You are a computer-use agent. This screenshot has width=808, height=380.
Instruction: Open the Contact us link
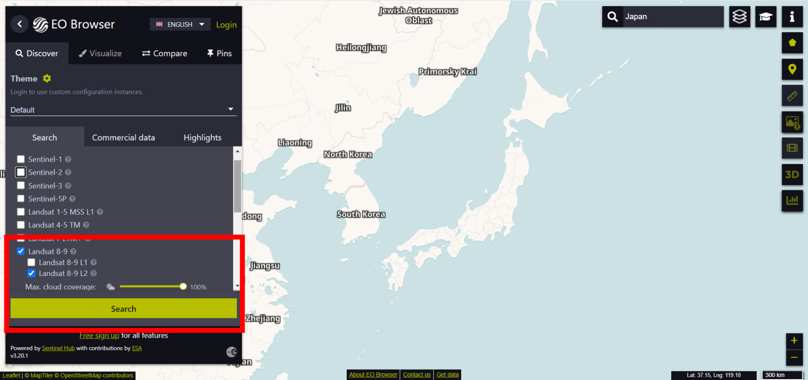point(417,375)
